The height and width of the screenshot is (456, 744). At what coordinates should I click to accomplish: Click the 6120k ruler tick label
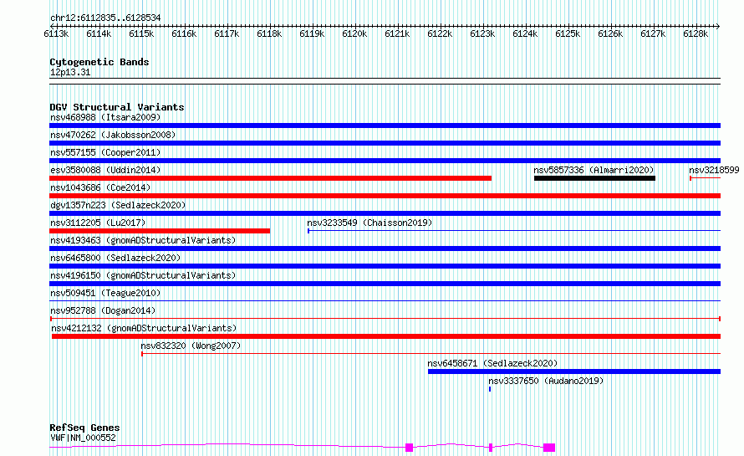(354, 33)
